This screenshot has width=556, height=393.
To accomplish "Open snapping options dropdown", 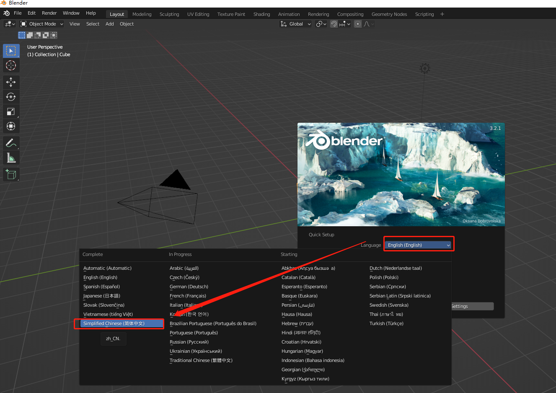I will click(345, 24).
